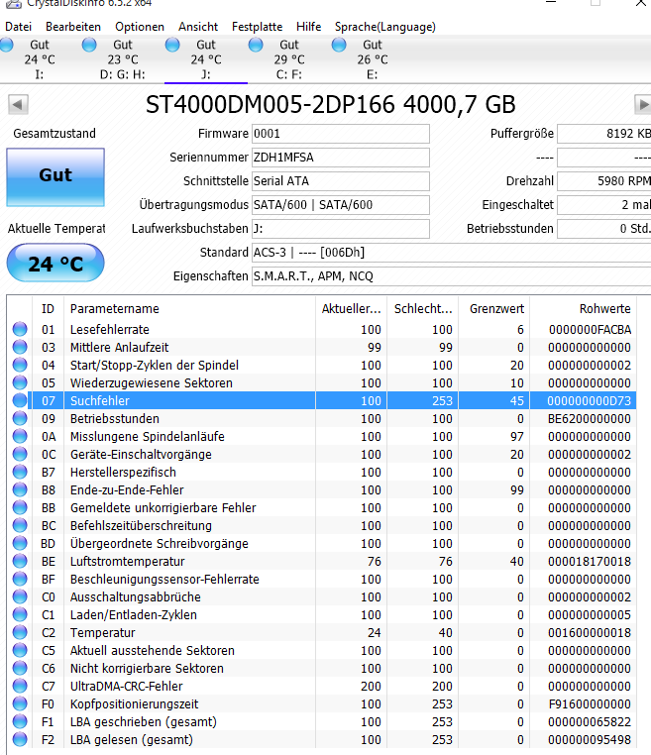Viewport: 651px width, 755px height.
Task: Click the Eingeschaltet value 2 mal
Action: [603, 205]
